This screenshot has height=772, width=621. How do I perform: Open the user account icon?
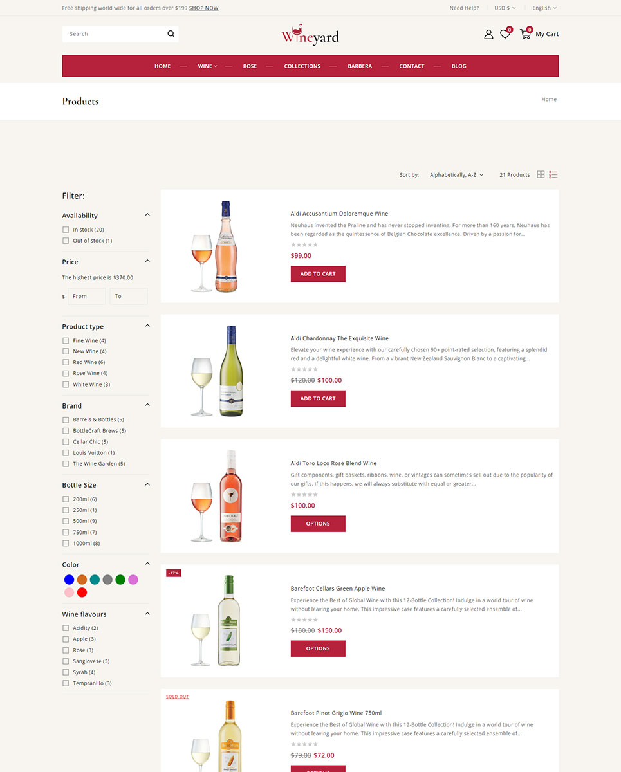click(488, 34)
